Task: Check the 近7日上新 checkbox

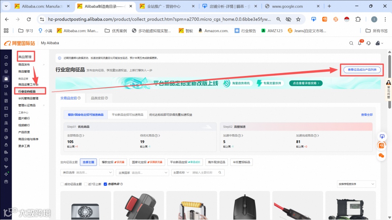Action: (86, 184)
